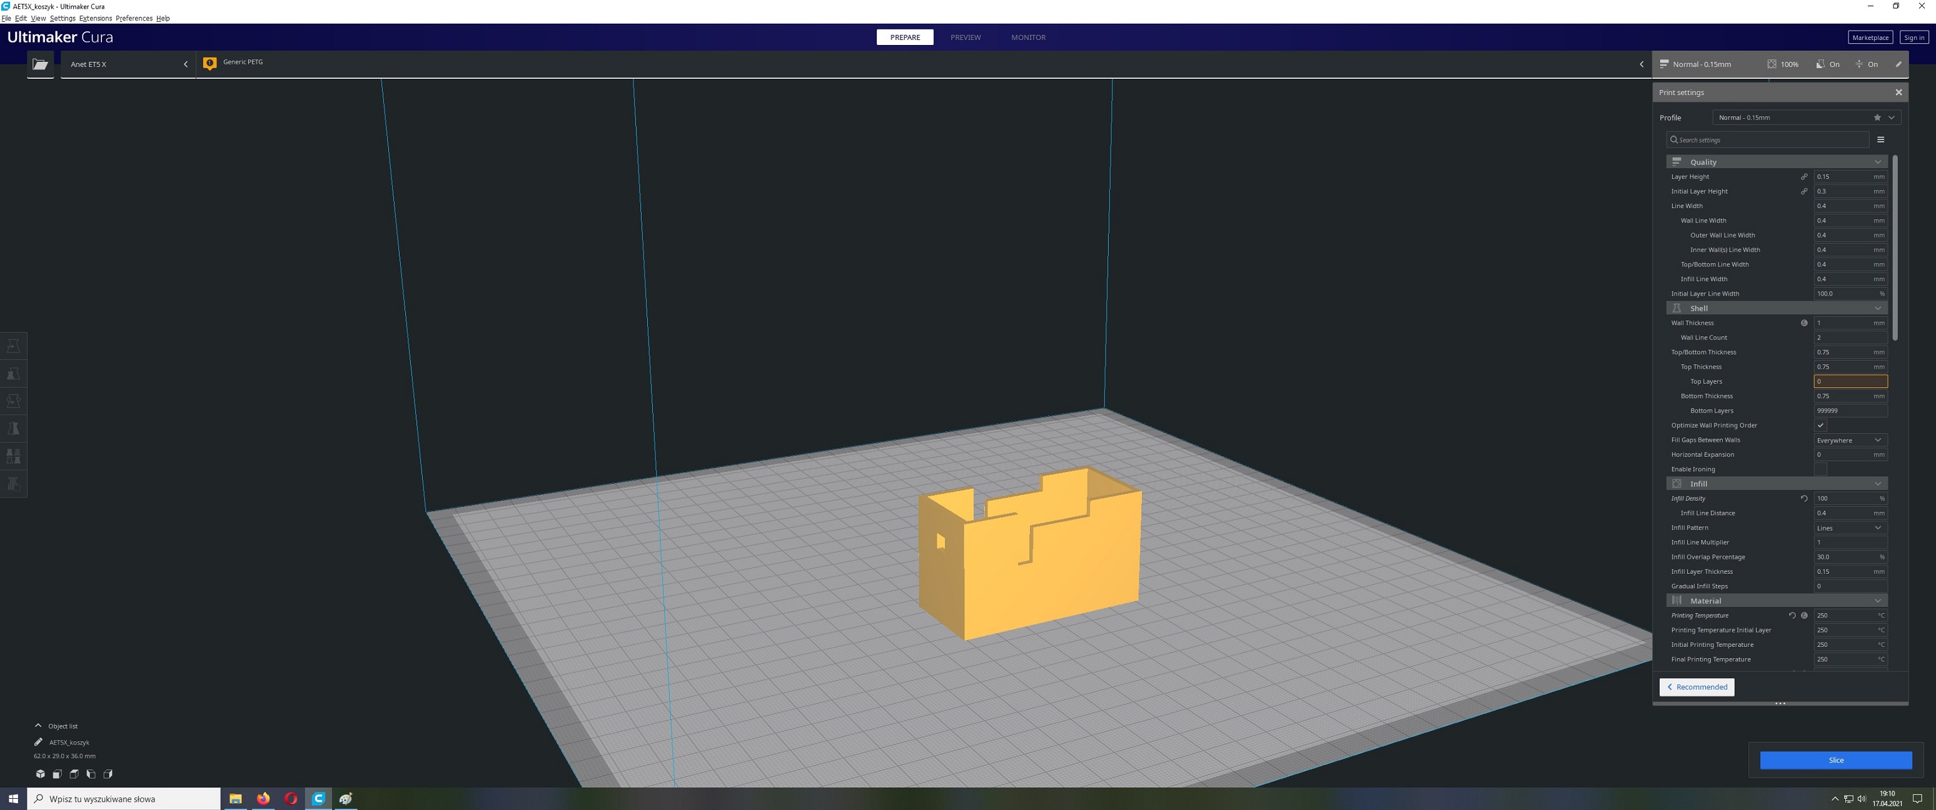The image size is (1936, 810).
Task: Reset Infill Density with revert arrow
Action: [1803, 498]
